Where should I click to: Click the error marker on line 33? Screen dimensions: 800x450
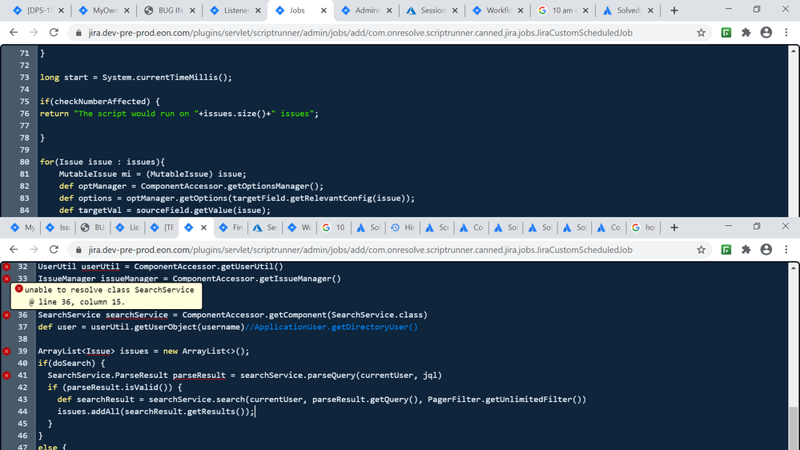pos(6,279)
